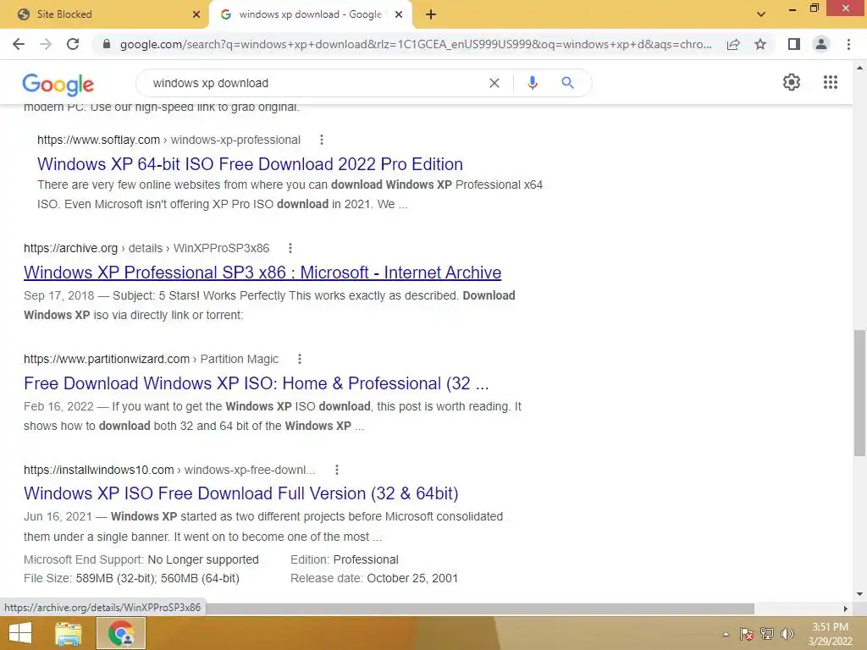Open Chrome profile avatar menu

click(821, 44)
